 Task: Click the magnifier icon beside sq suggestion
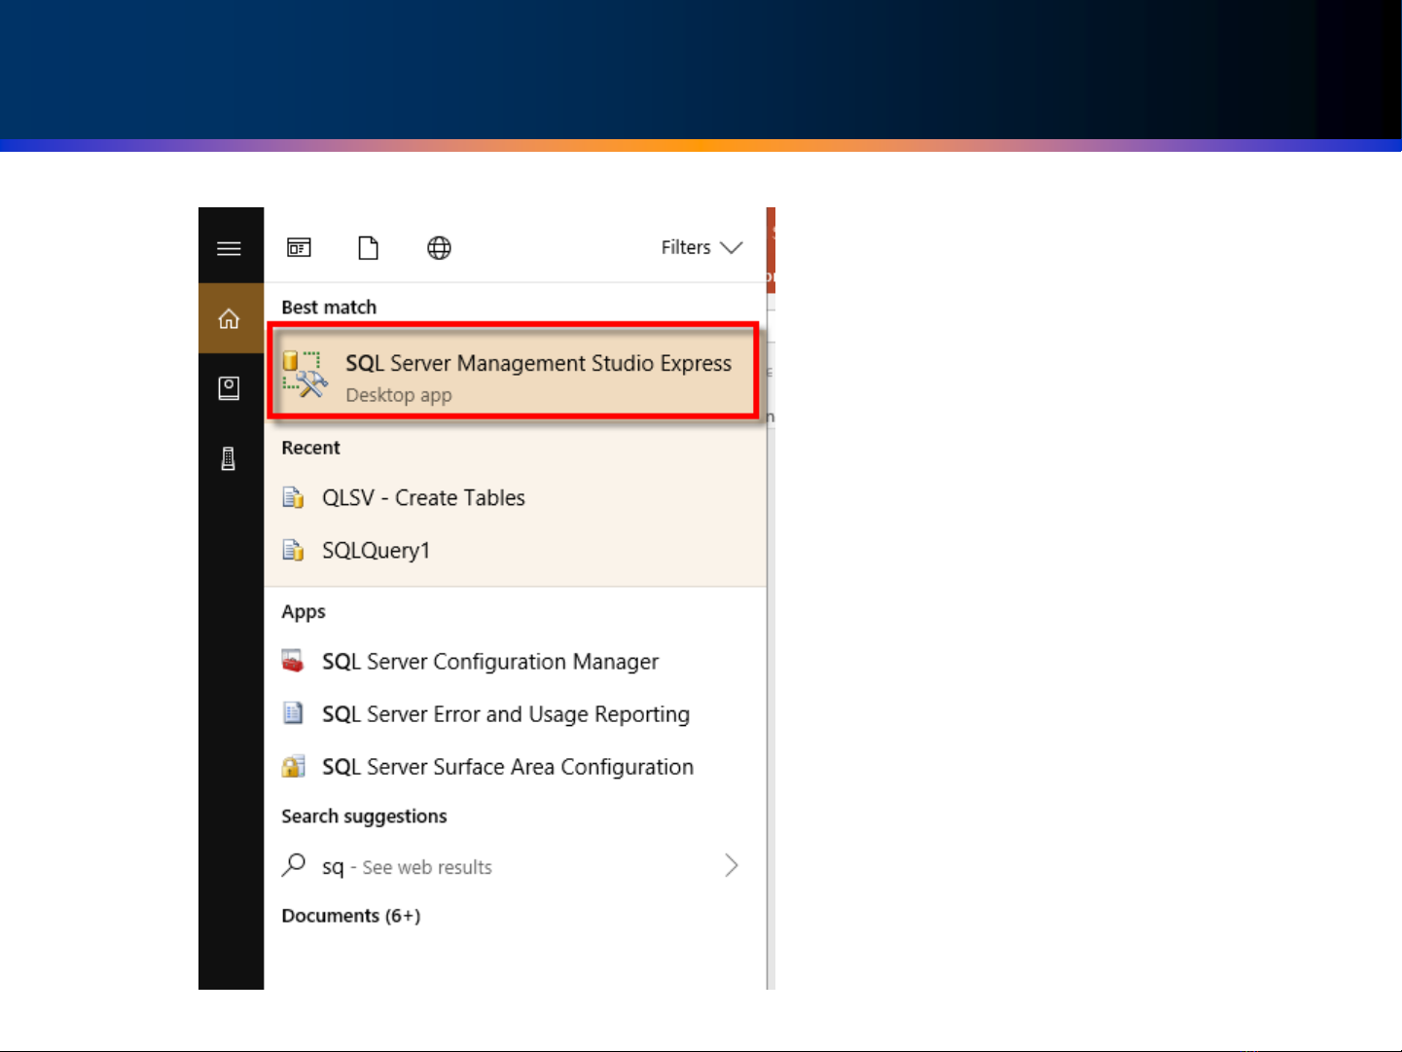pyautogui.click(x=294, y=865)
